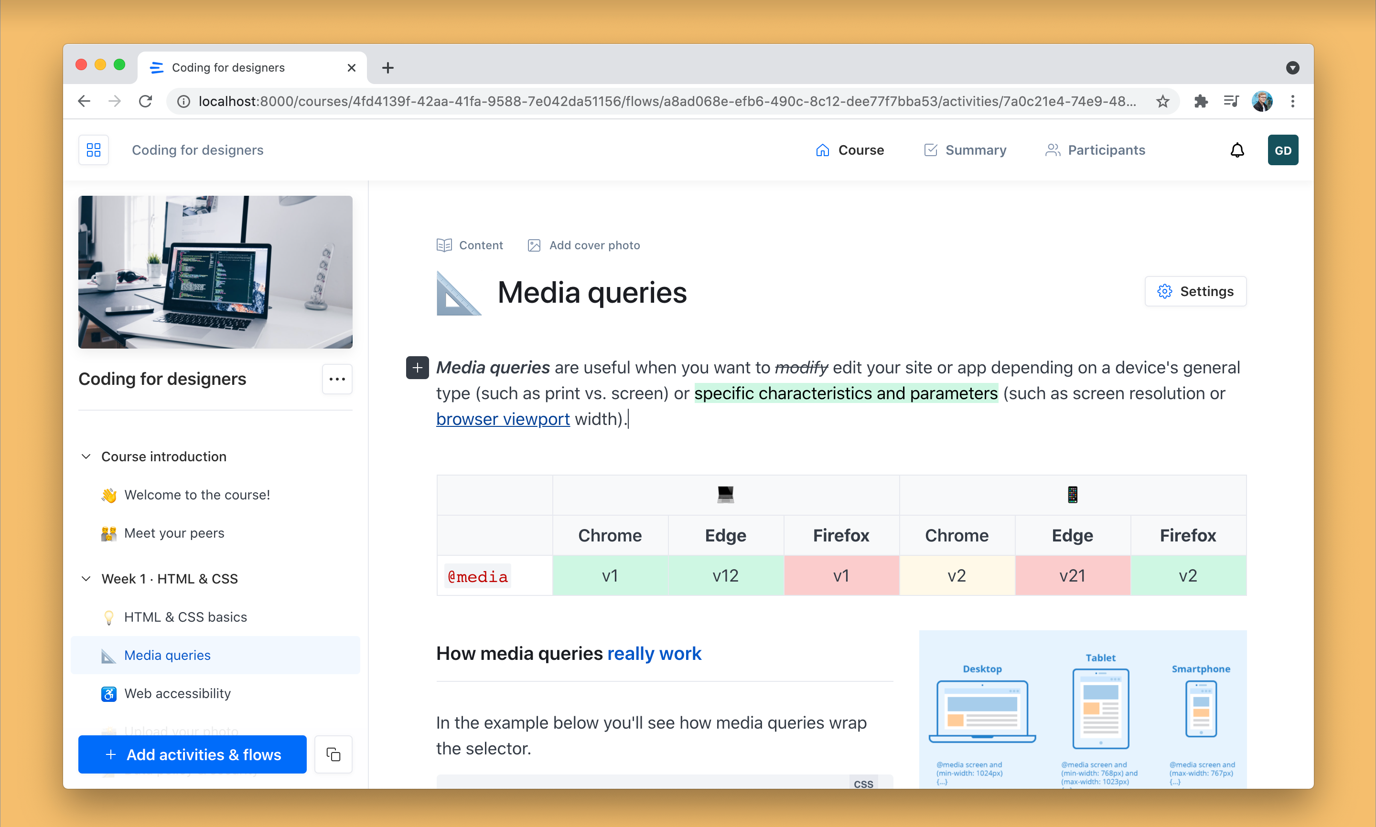Switch to the Summary tab

click(965, 150)
